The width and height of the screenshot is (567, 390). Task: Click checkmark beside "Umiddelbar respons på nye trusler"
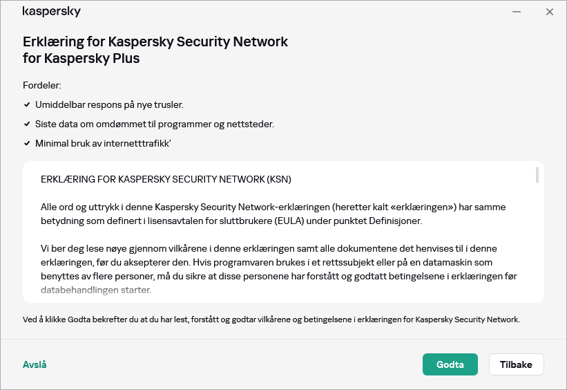click(27, 105)
